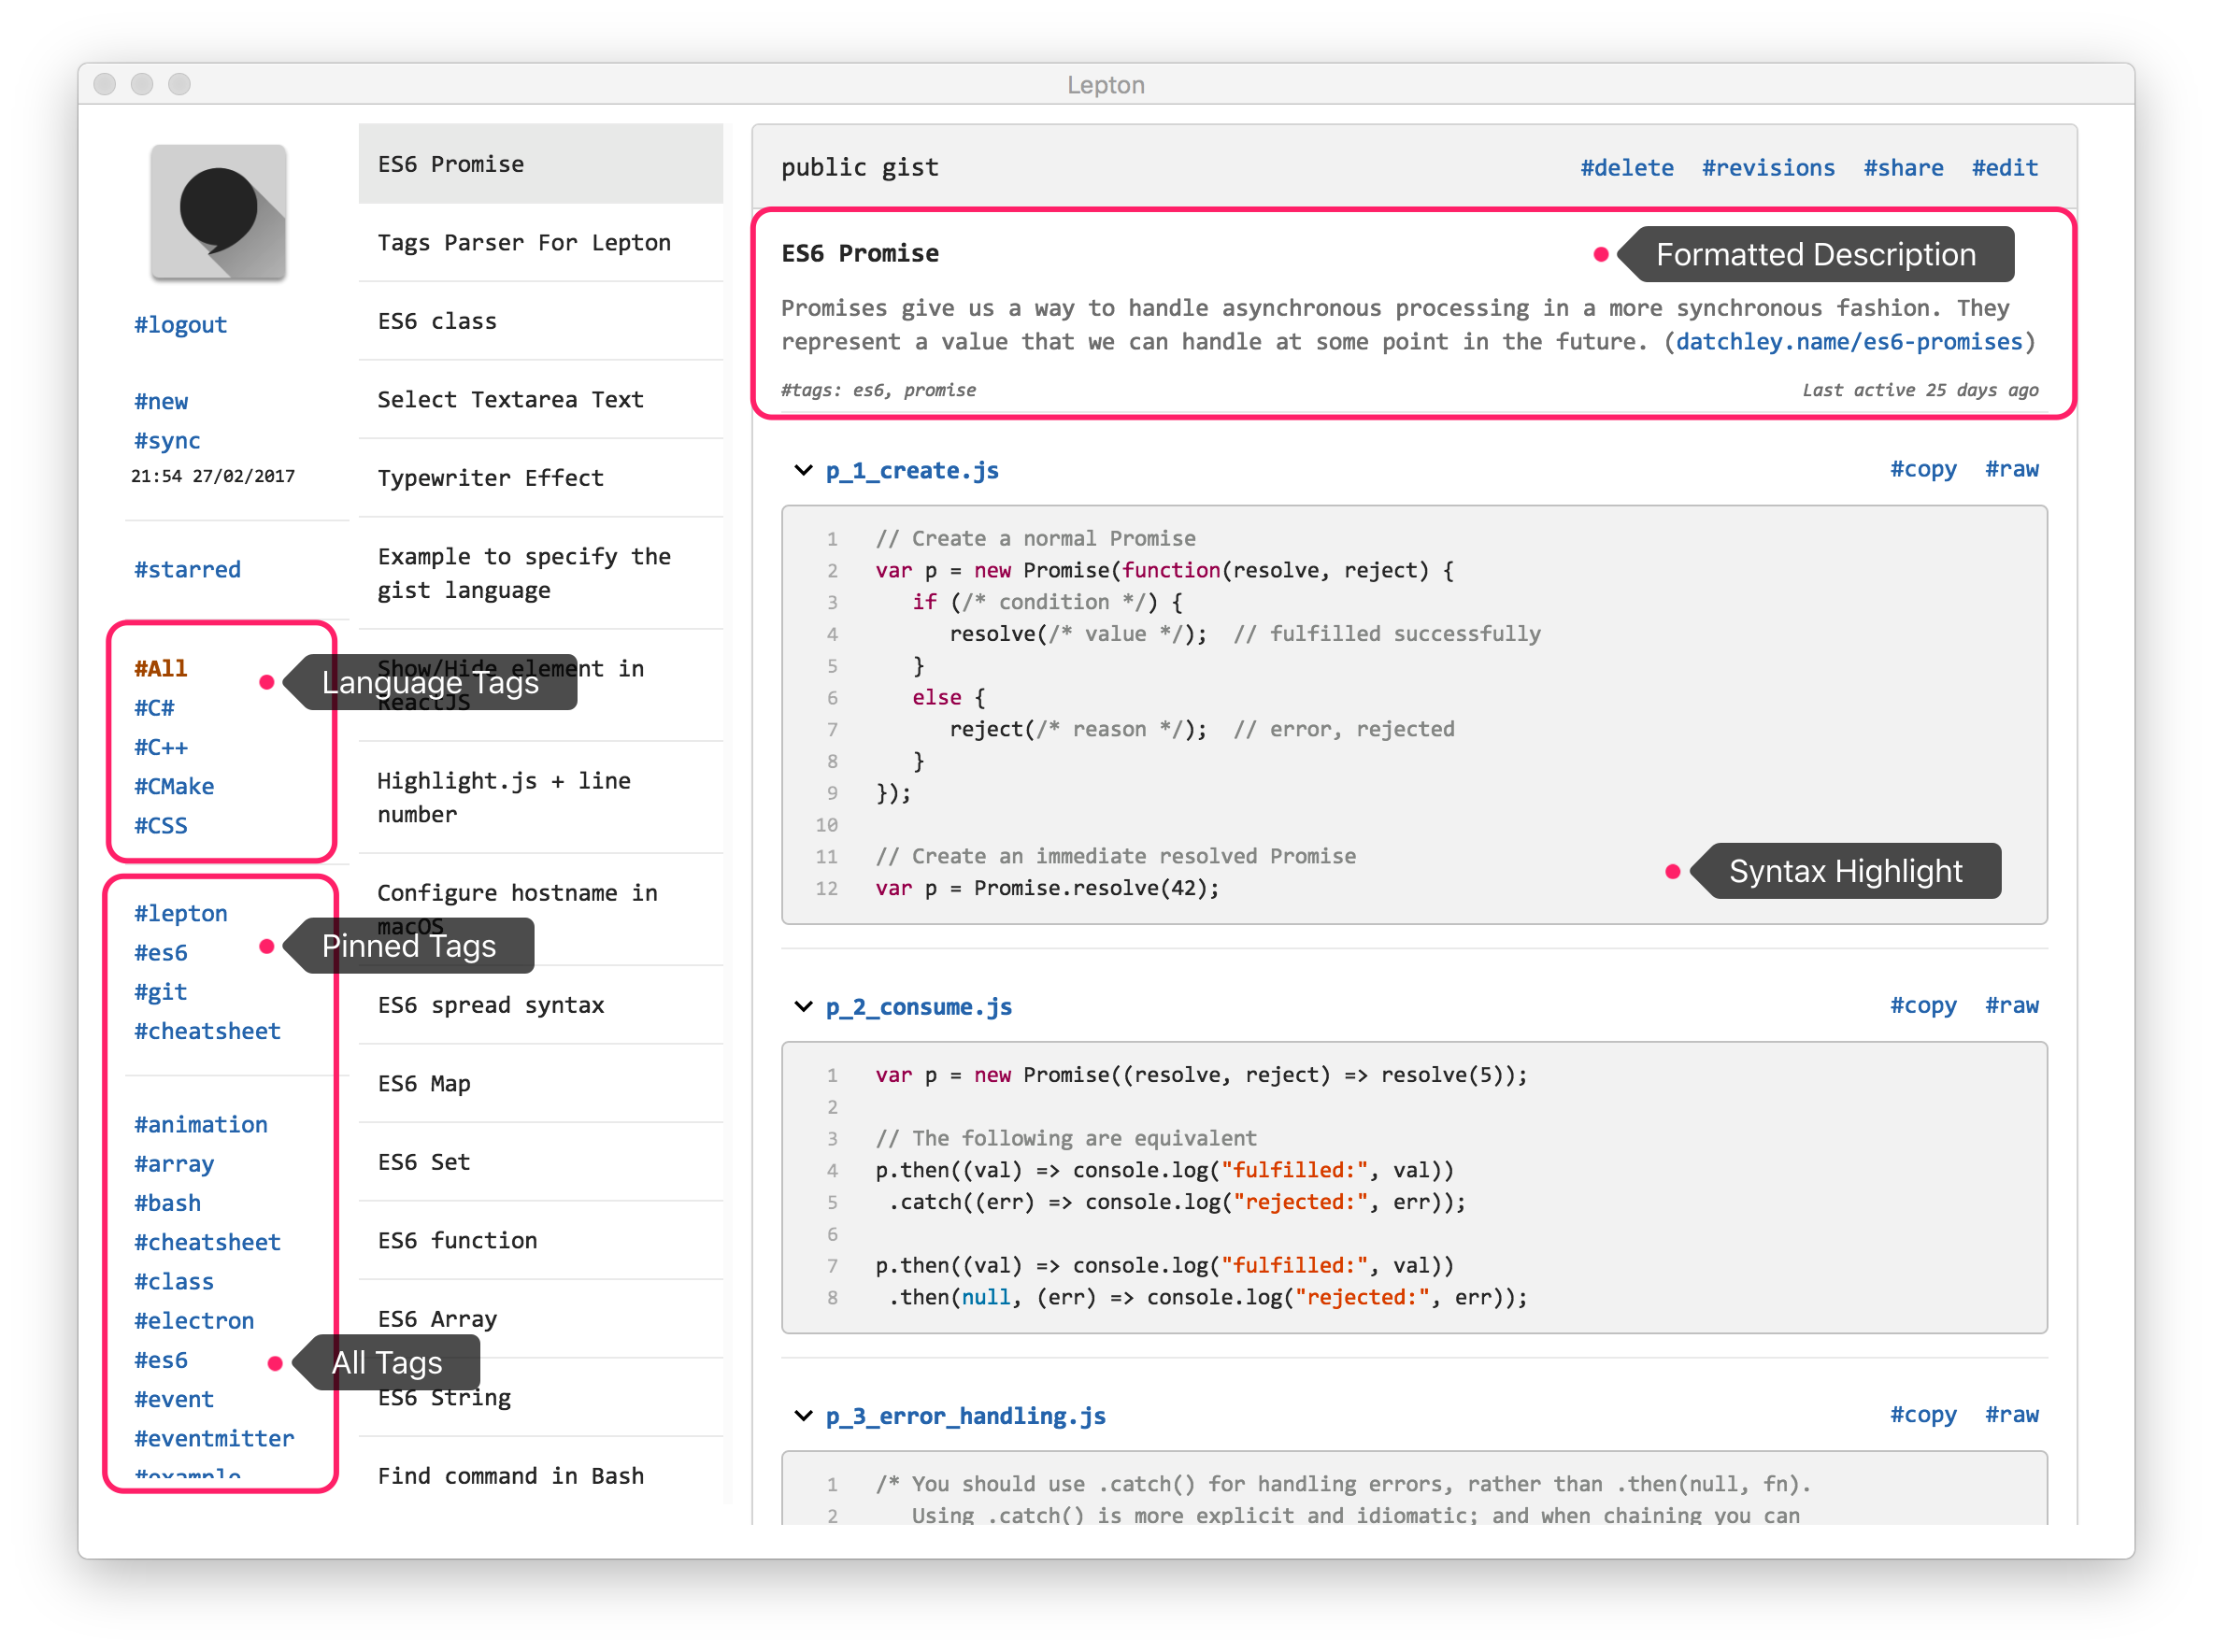This screenshot has height=1652, width=2213.
Task: Filter by the #C++ language tag
Action: [161, 747]
